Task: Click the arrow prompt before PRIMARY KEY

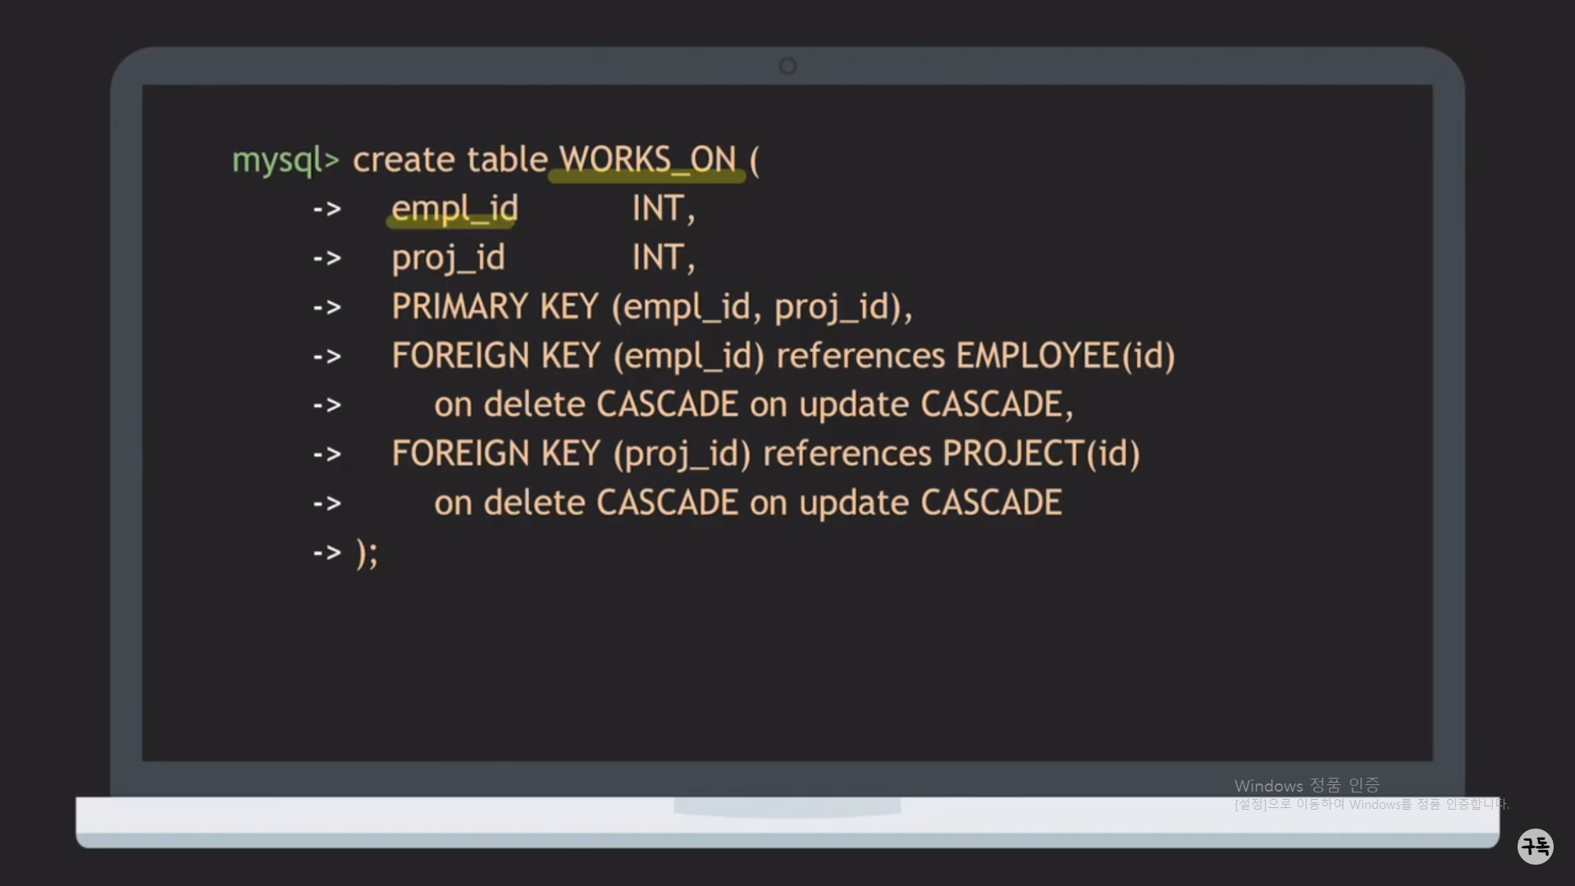Action: pyautogui.click(x=326, y=308)
